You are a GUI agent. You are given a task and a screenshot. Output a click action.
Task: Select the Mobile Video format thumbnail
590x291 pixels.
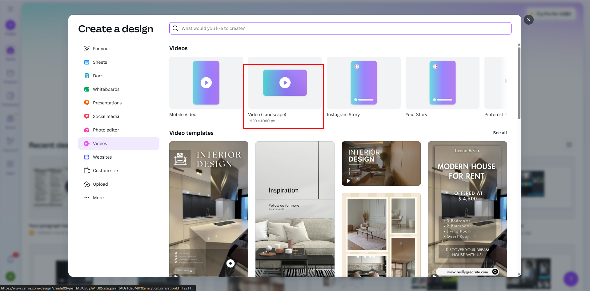tap(206, 83)
